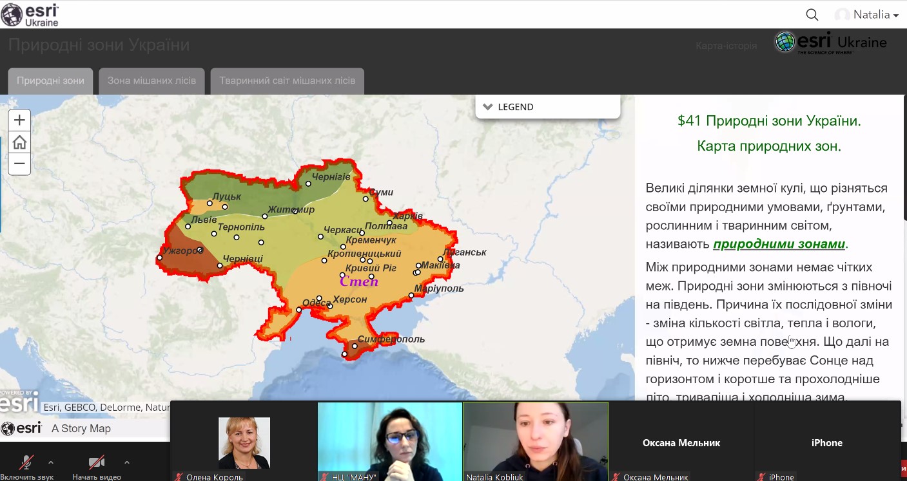Click the map default extent home button
The width and height of the screenshot is (907, 481).
[x=19, y=142]
